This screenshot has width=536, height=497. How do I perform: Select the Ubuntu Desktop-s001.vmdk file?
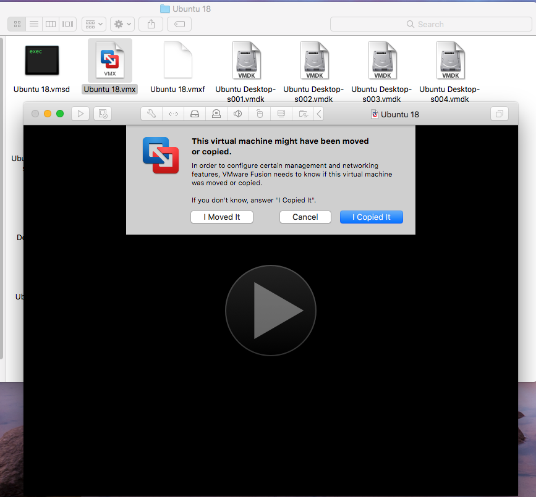point(246,72)
